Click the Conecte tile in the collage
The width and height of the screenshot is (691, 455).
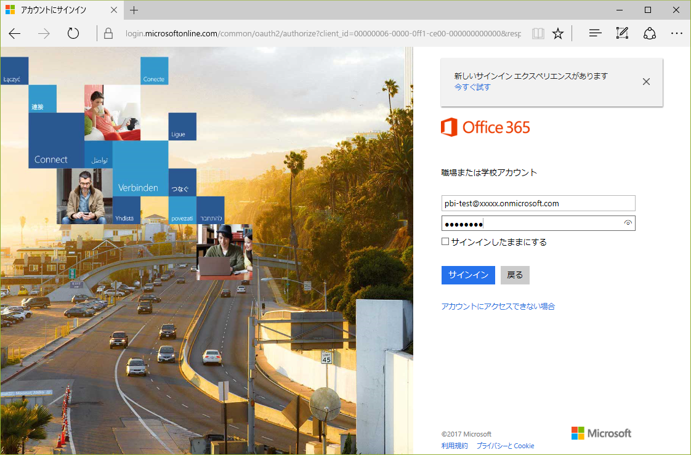click(x=154, y=70)
